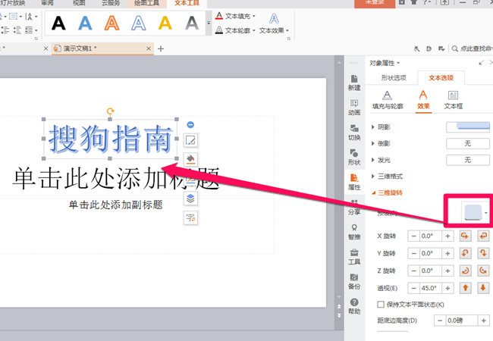Switch to the 文本选项 tab
This screenshot has height=341, width=493.
[441, 77]
